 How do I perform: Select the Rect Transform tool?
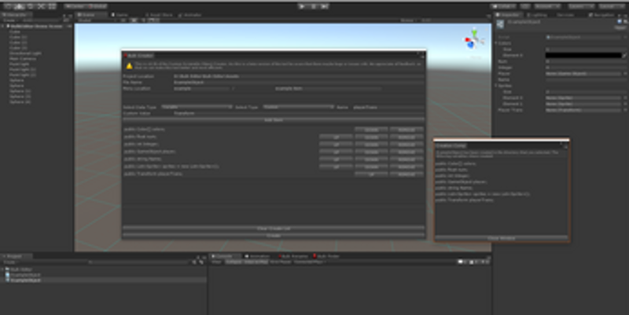click(x=52, y=6)
